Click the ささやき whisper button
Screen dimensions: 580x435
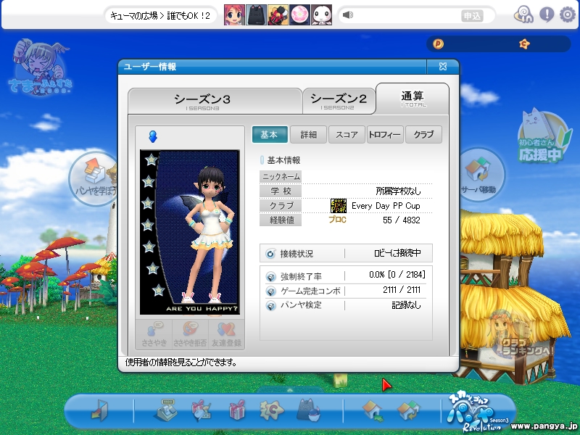point(154,334)
